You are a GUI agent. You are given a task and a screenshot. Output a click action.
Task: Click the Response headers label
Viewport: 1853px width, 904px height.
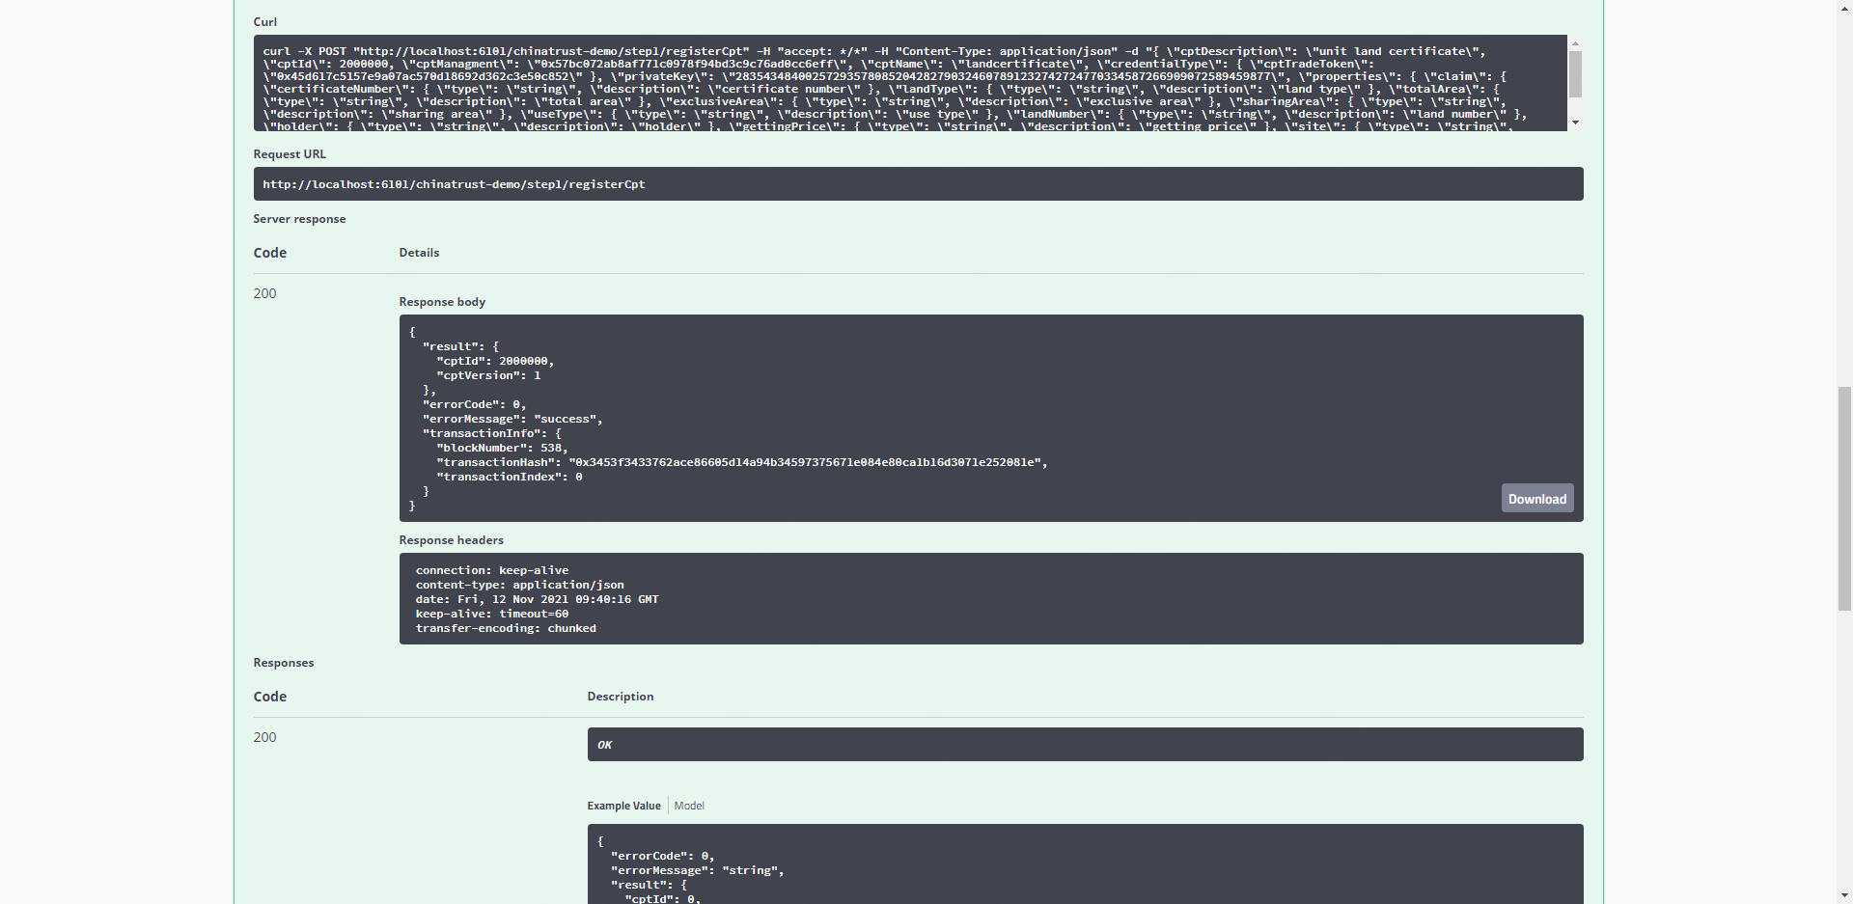(451, 540)
